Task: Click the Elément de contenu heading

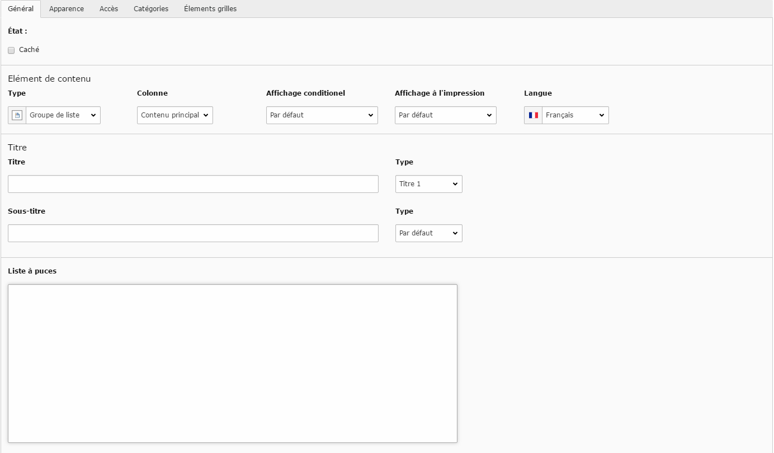Action: coord(49,79)
